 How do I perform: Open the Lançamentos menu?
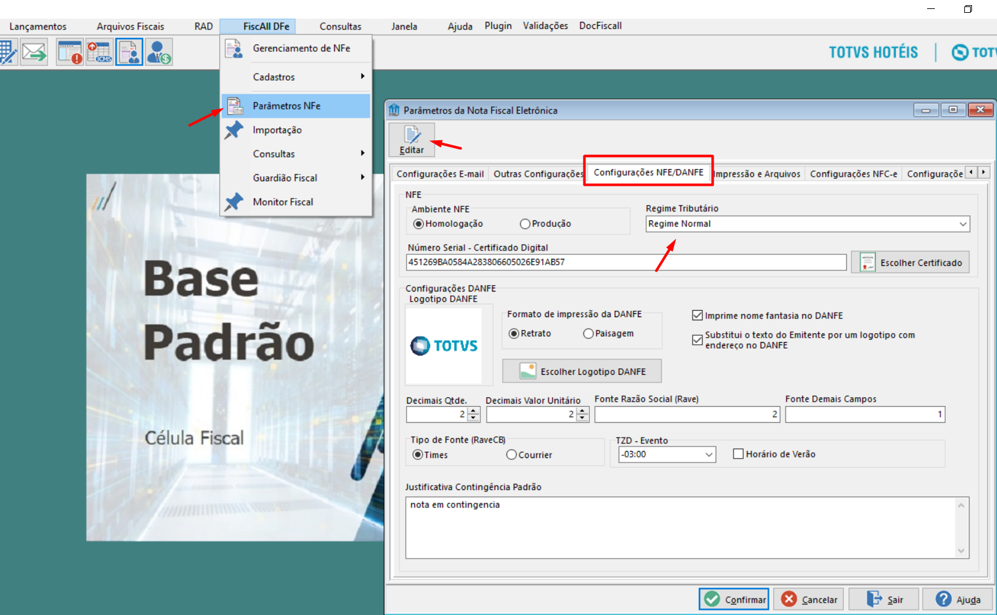pyautogui.click(x=38, y=26)
